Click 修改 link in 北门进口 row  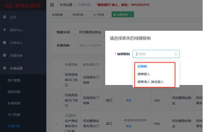(129, 100)
